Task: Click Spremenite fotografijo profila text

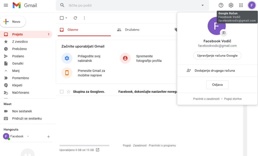Action: coord(149,58)
